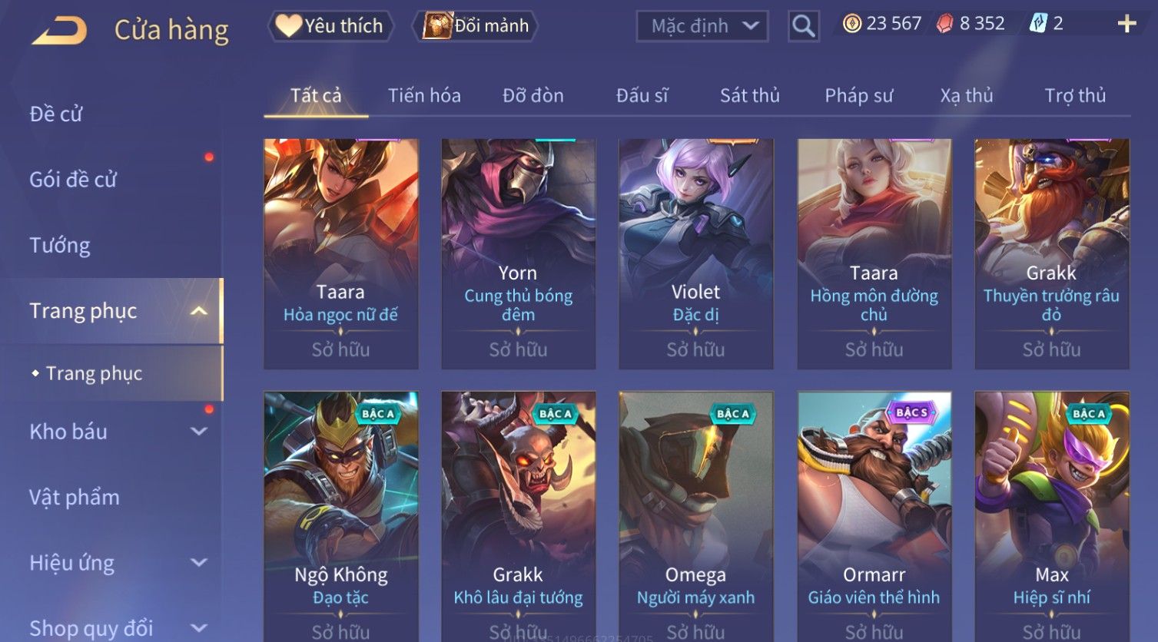Open Tướng in the sidebar
1158x642 pixels.
[x=60, y=245]
